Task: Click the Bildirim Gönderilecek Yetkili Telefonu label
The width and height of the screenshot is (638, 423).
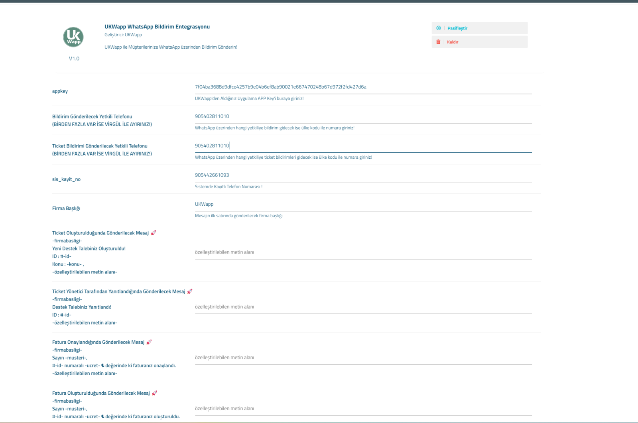Action: coord(92,117)
